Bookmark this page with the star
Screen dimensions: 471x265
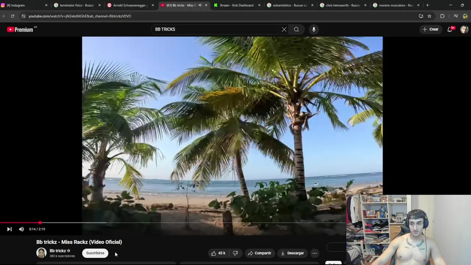pyautogui.click(x=429, y=16)
